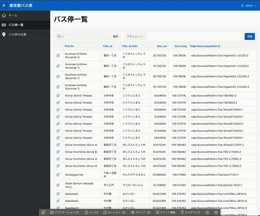
Task: Open the Geo Lat column header
Action: click(x=162, y=46)
